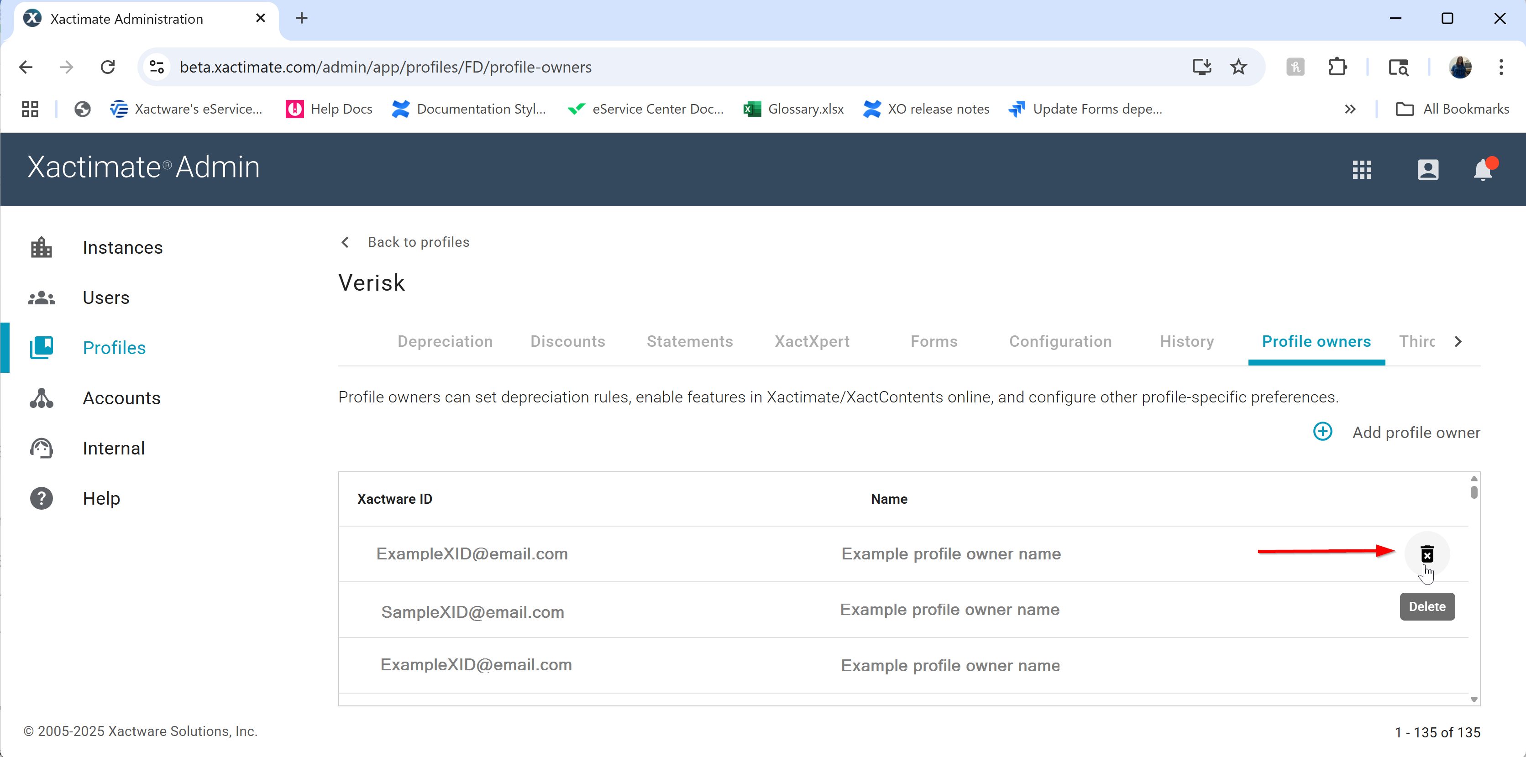Screen dimensions: 1526x757
Task: Open the apps grid icon in header
Action: click(1361, 170)
